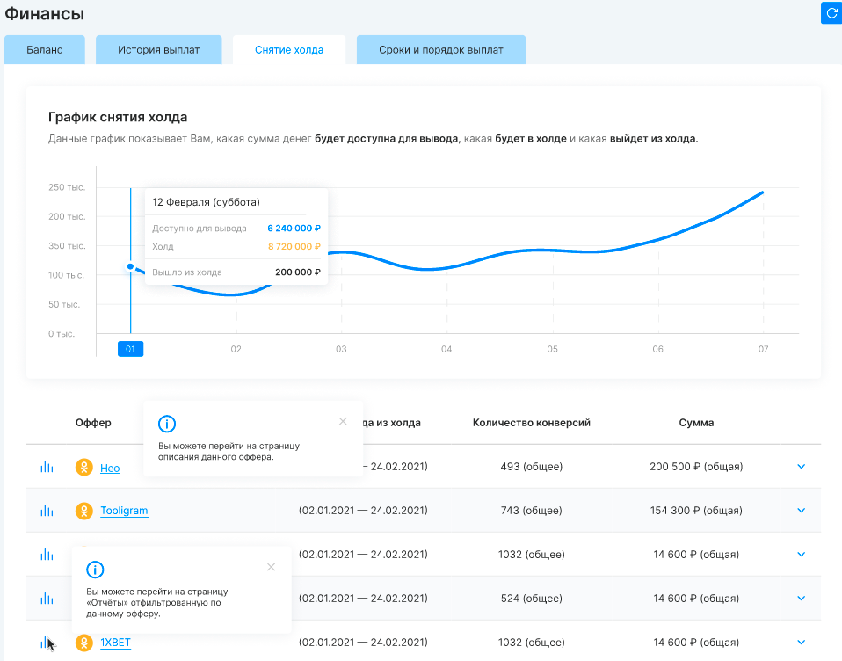
Task: Click highlighted day 01 marker on chart
Action: [130, 349]
